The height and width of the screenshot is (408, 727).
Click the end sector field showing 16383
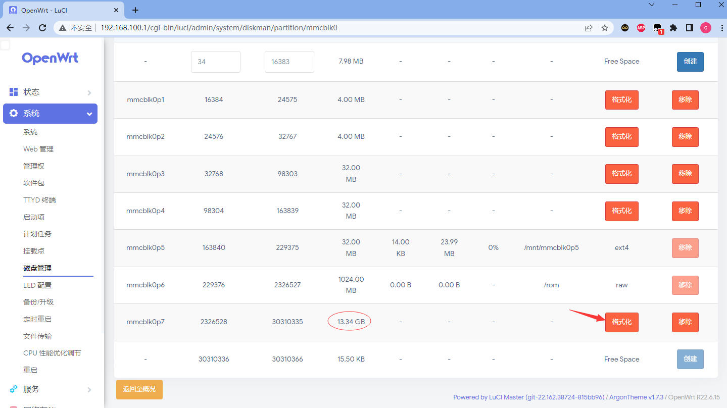289,62
